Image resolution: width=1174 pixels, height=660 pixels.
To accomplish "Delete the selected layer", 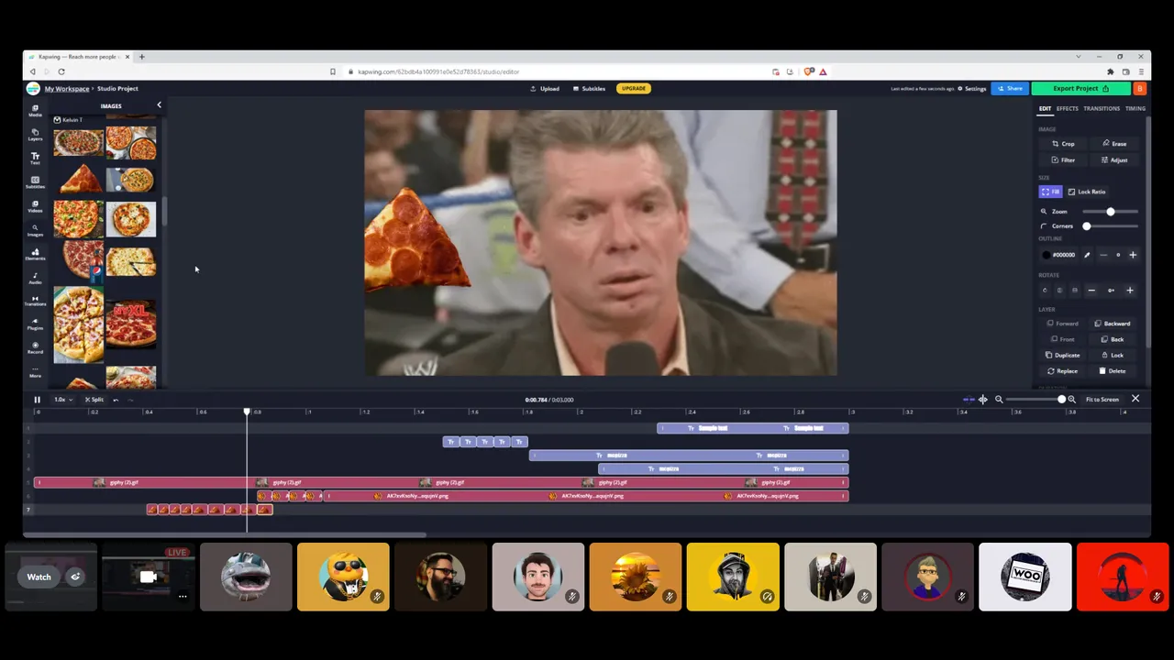I will pos(1113,371).
